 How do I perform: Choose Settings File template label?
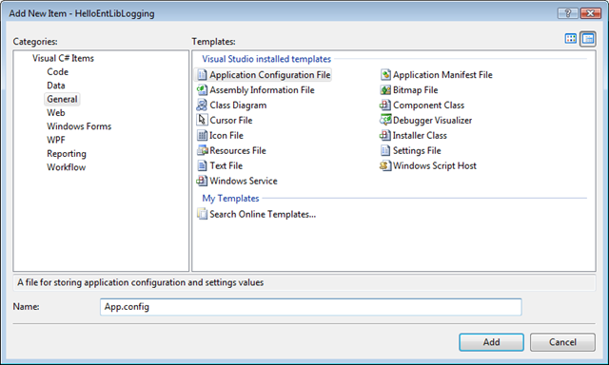(417, 150)
